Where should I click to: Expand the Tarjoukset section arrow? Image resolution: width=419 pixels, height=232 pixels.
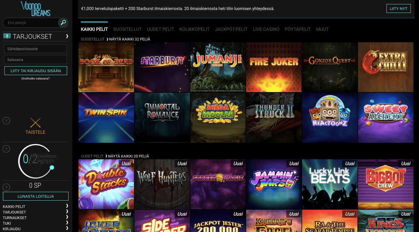pos(67,36)
